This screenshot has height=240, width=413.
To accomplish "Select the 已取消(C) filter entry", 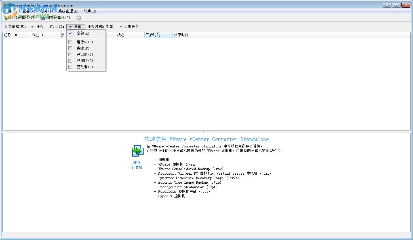I will click(85, 67).
